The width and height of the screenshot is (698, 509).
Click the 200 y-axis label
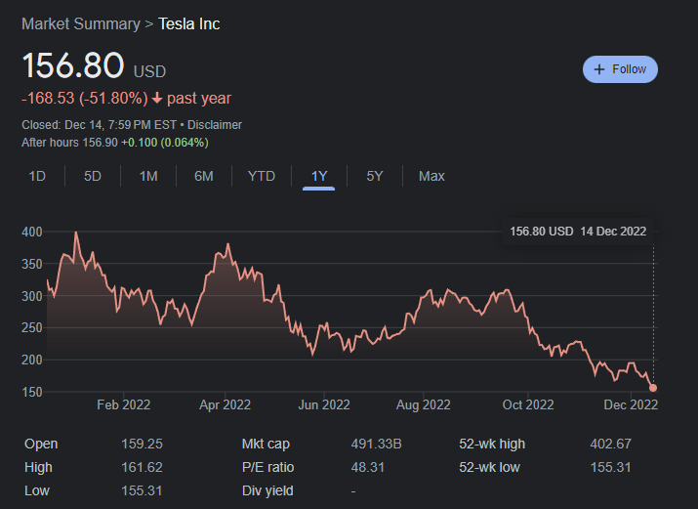click(32, 360)
